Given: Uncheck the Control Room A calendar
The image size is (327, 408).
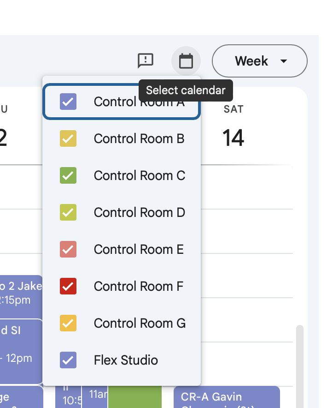Looking at the screenshot, I should 68,102.
